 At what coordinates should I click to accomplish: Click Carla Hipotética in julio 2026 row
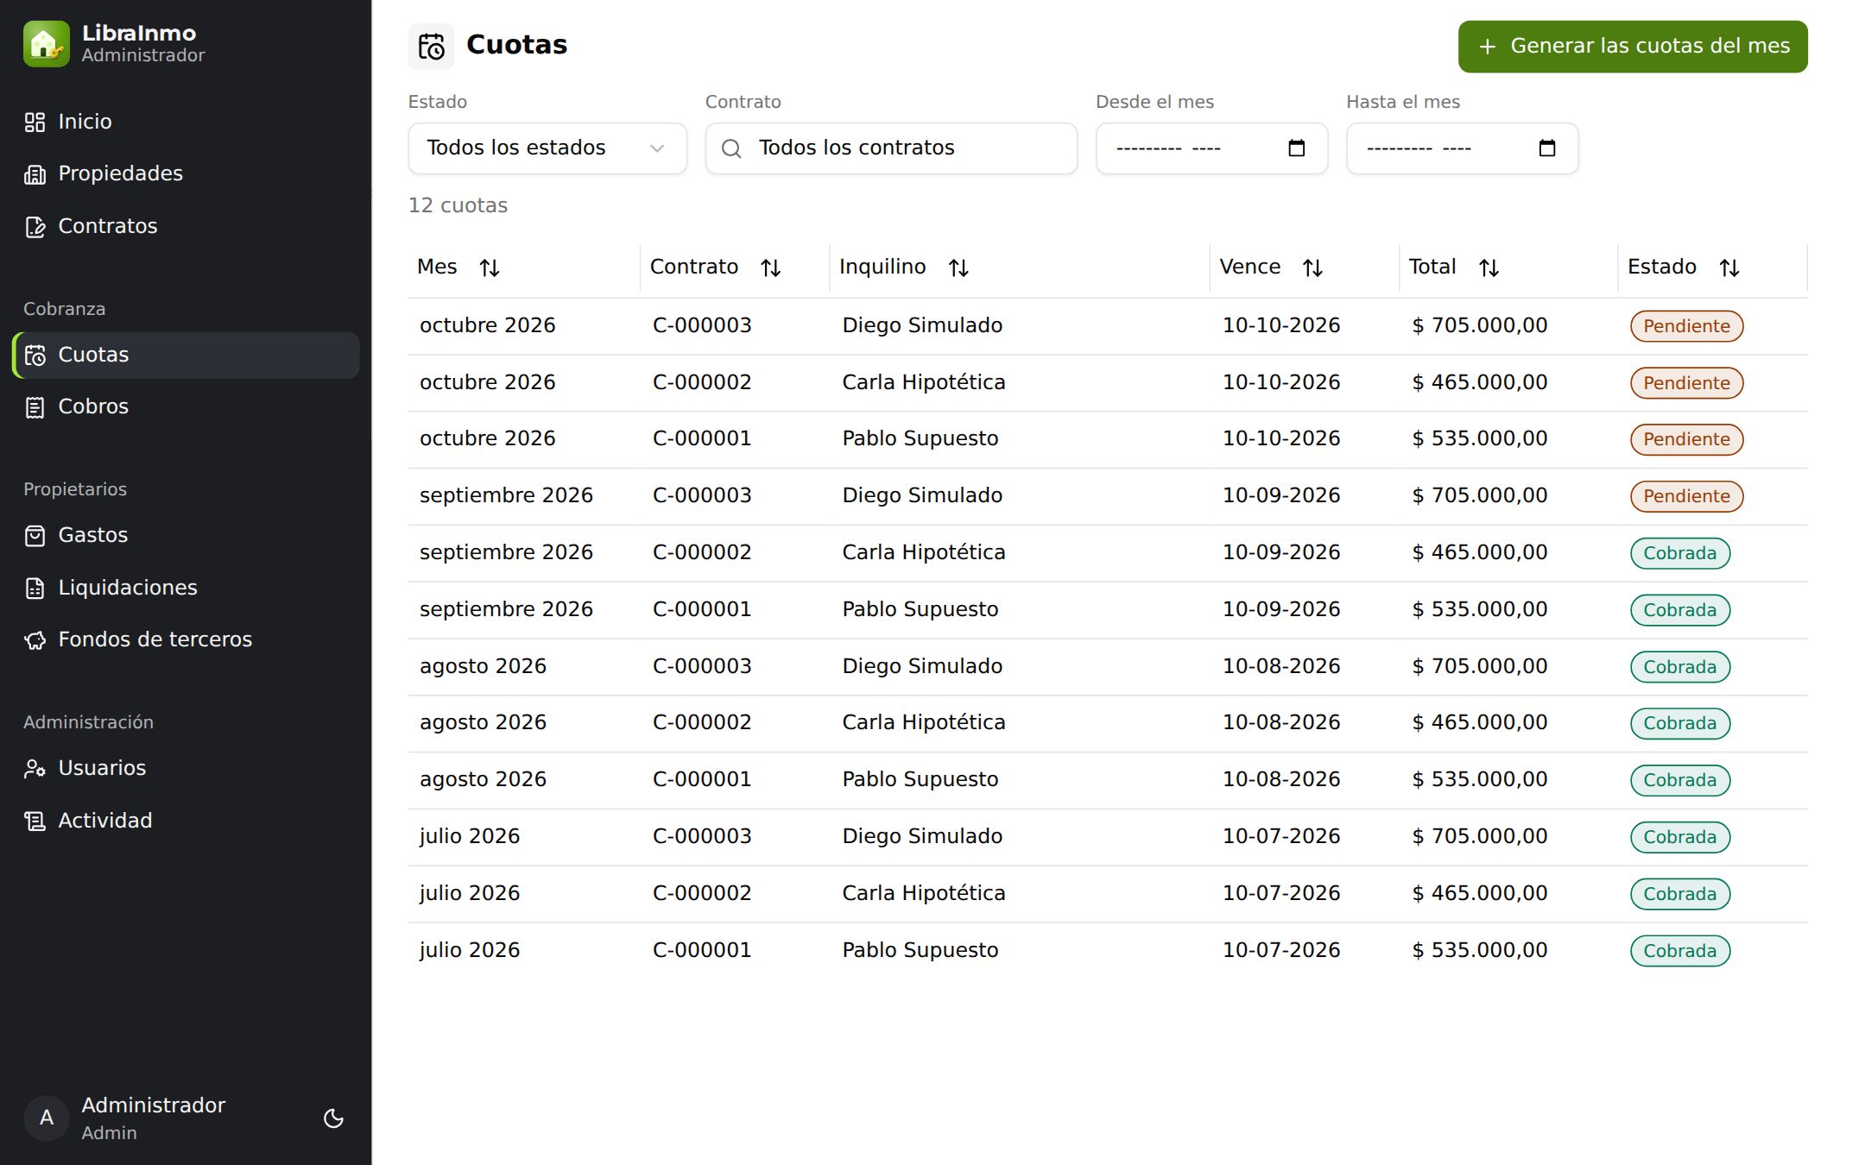click(x=923, y=893)
